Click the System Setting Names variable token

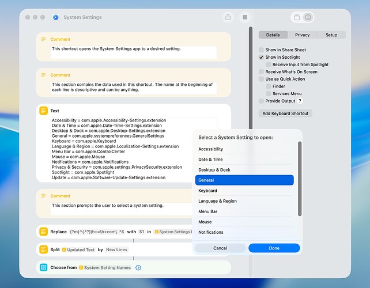105,267
